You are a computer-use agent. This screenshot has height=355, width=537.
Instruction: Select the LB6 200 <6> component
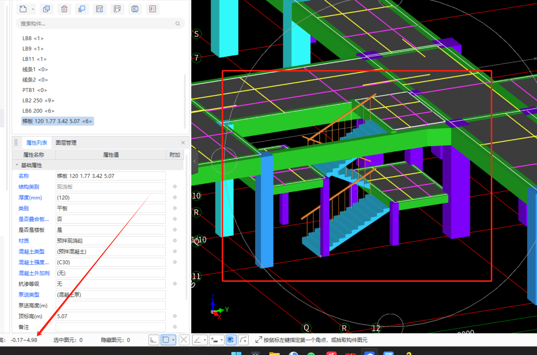pyautogui.click(x=38, y=111)
